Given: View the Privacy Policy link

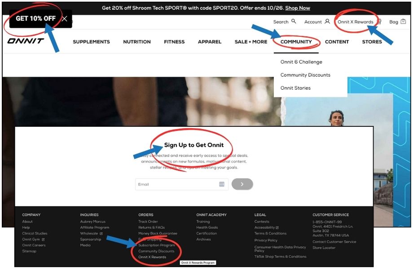Looking at the screenshot, I should (x=266, y=239).
